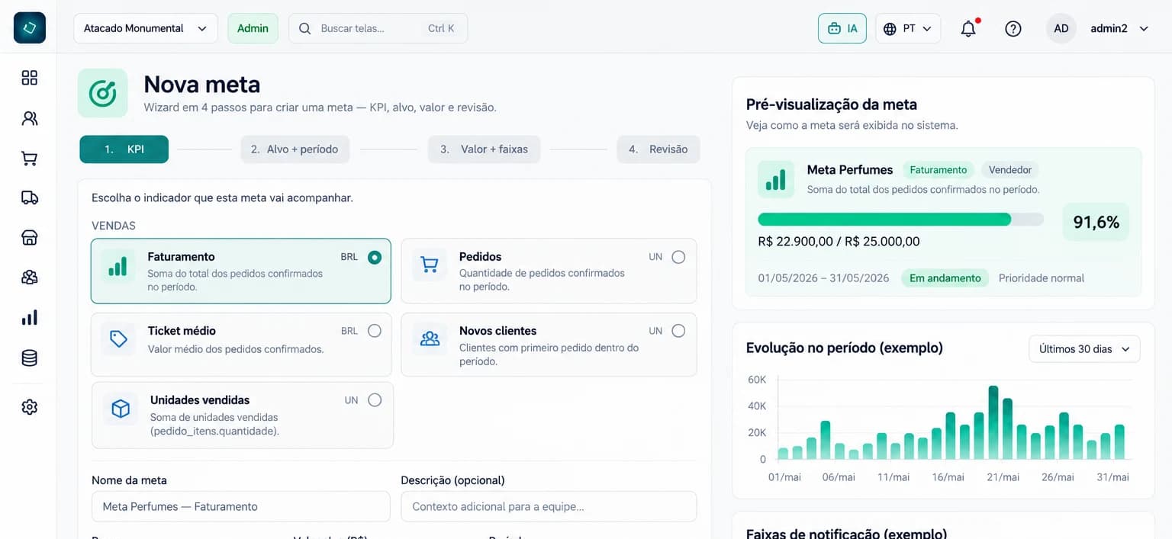Click the Ticket médio tag icon

point(118,338)
